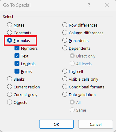
Task: Open help with the question mark icon
Action: click(x=89, y=5)
